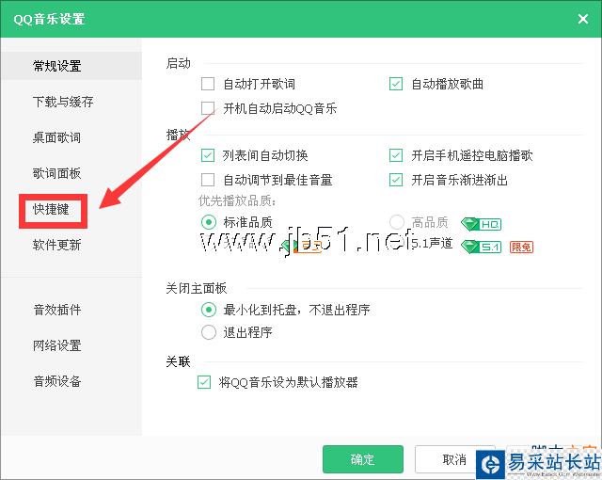Uncheck 将QQ音乐设为默认播放器 checkbox

click(x=204, y=382)
